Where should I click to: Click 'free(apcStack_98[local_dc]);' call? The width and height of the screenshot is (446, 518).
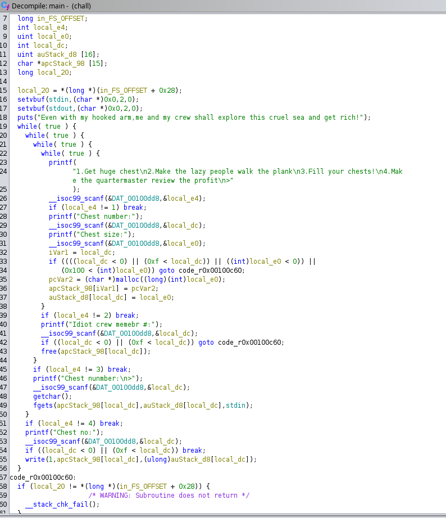click(x=95, y=352)
